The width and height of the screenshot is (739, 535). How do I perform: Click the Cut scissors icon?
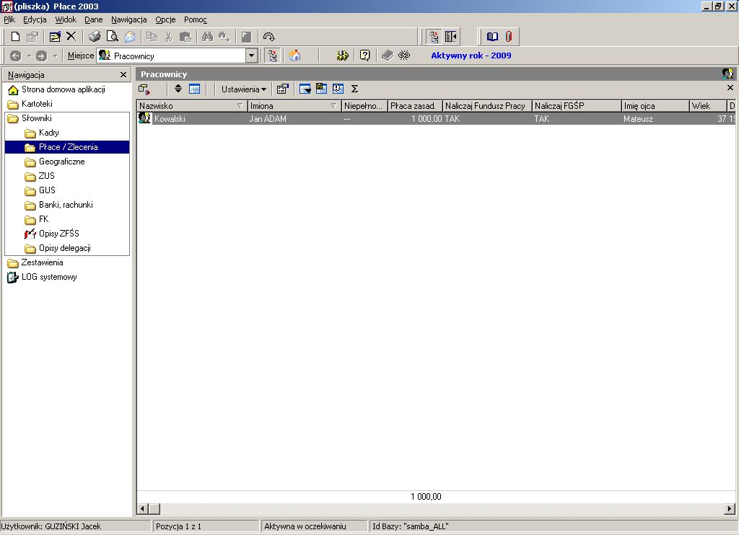[x=169, y=37]
